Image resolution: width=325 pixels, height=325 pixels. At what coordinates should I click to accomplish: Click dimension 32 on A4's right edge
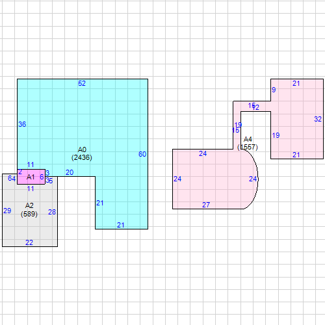[318, 119]
